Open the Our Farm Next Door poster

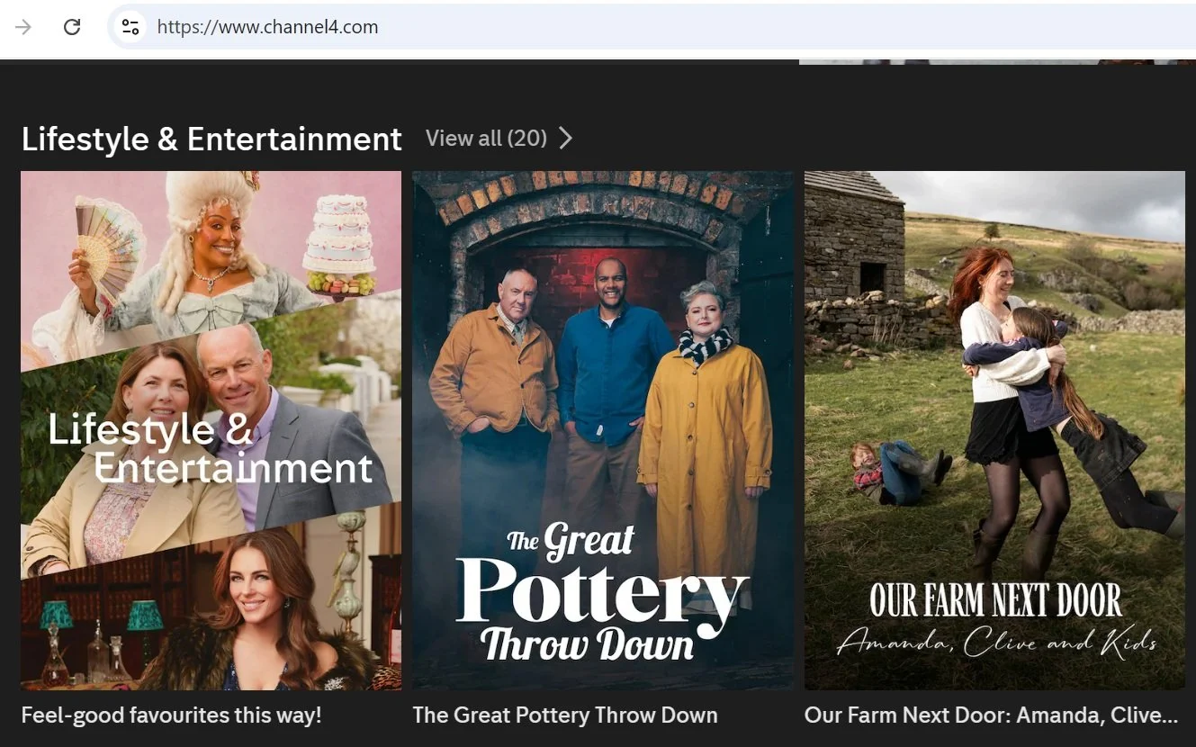[x=994, y=430]
